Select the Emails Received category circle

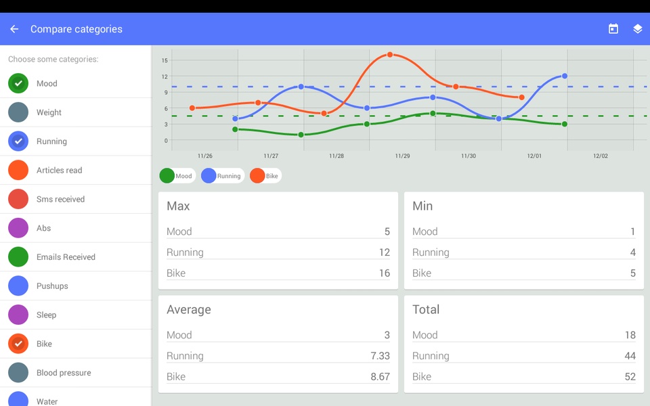click(18, 257)
